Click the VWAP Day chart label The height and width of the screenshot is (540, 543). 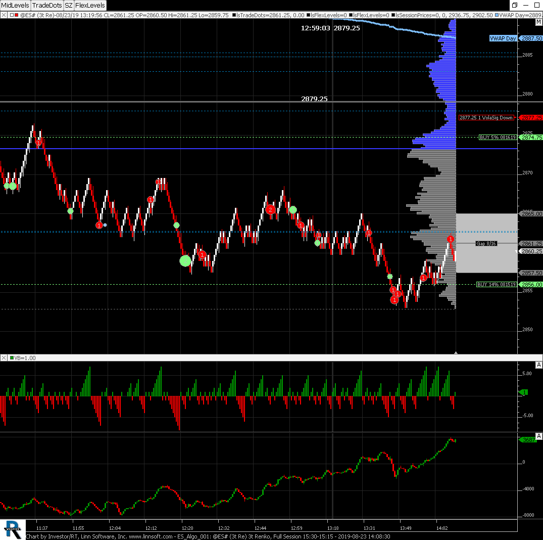pos(503,38)
